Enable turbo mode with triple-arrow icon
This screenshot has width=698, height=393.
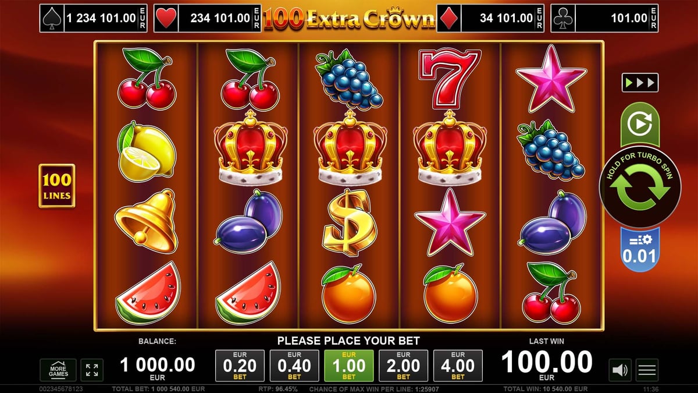coord(640,82)
